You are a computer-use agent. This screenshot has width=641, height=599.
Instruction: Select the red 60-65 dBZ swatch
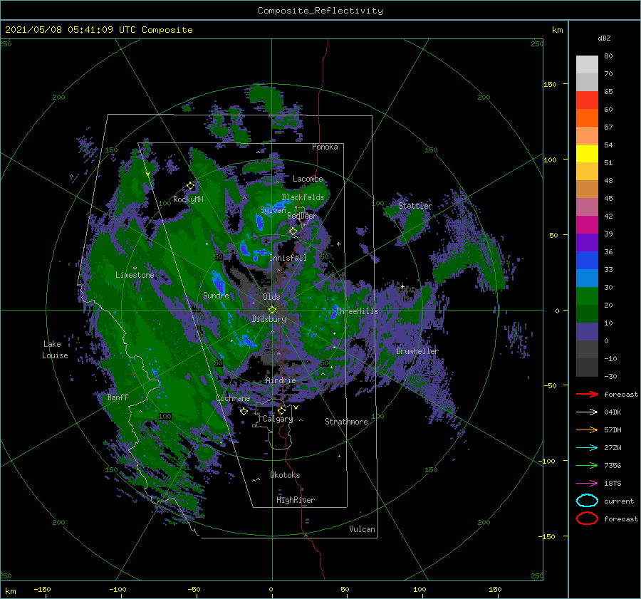(x=587, y=100)
